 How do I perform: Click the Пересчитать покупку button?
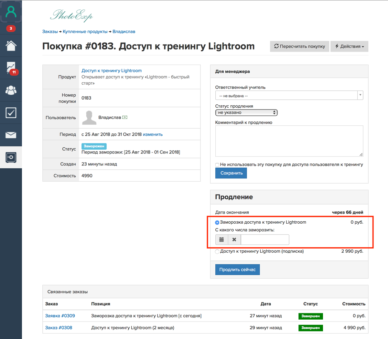299,46
